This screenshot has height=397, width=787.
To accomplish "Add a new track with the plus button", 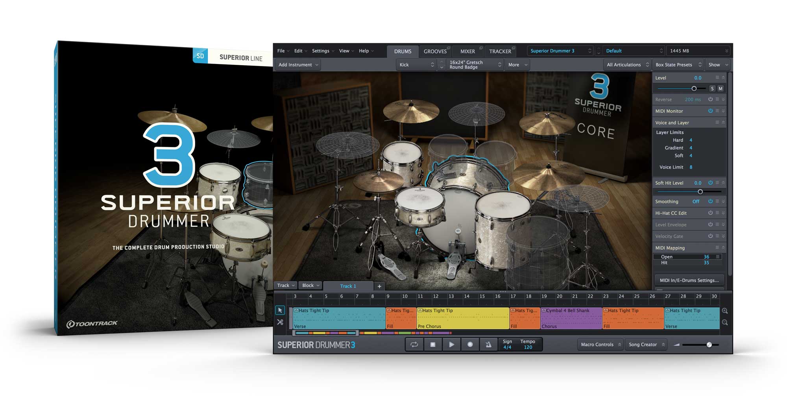I will tap(379, 286).
